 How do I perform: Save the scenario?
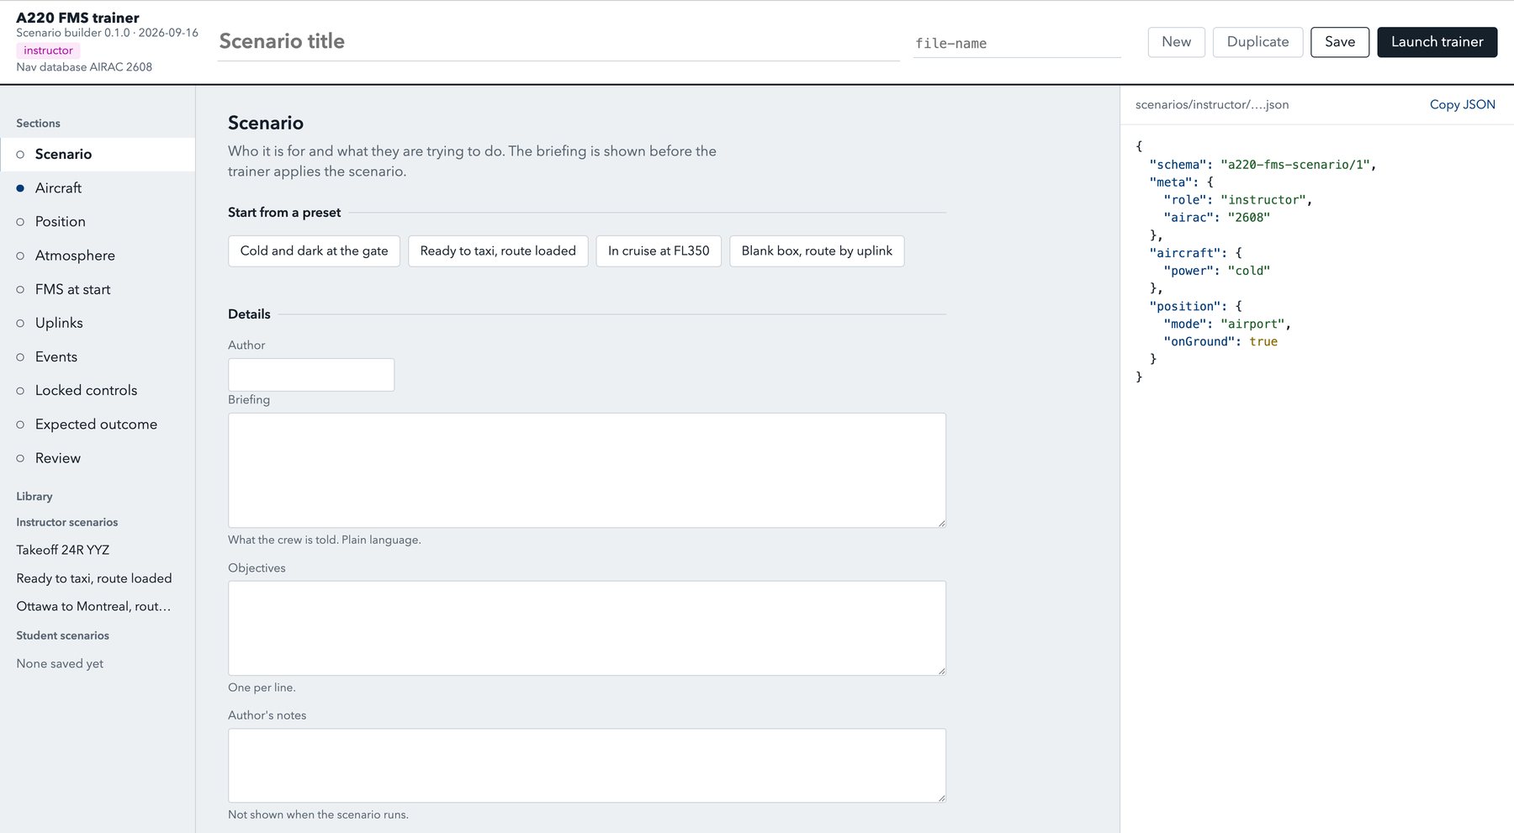pyautogui.click(x=1340, y=42)
